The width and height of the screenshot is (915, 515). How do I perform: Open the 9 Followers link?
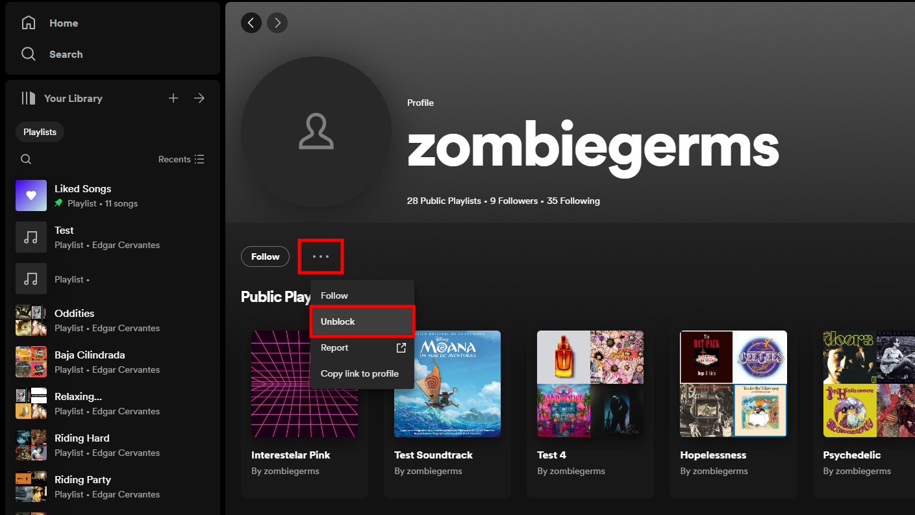tap(514, 201)
